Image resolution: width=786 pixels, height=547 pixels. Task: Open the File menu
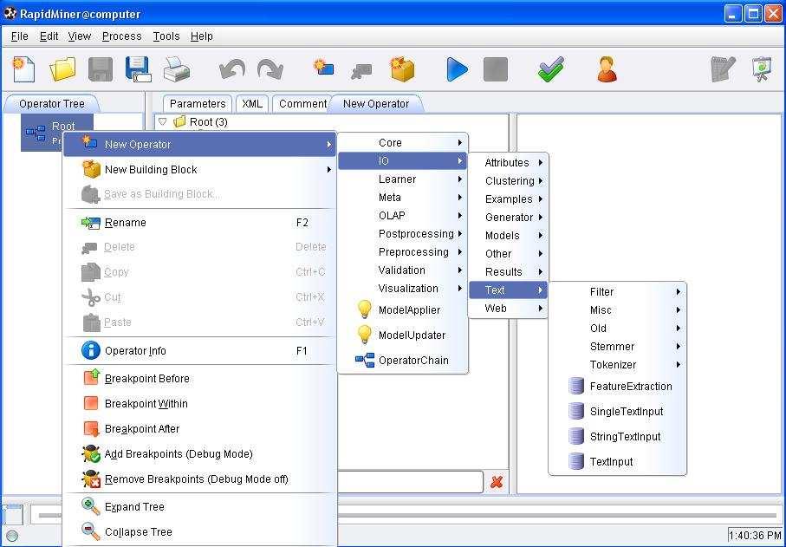20,36
